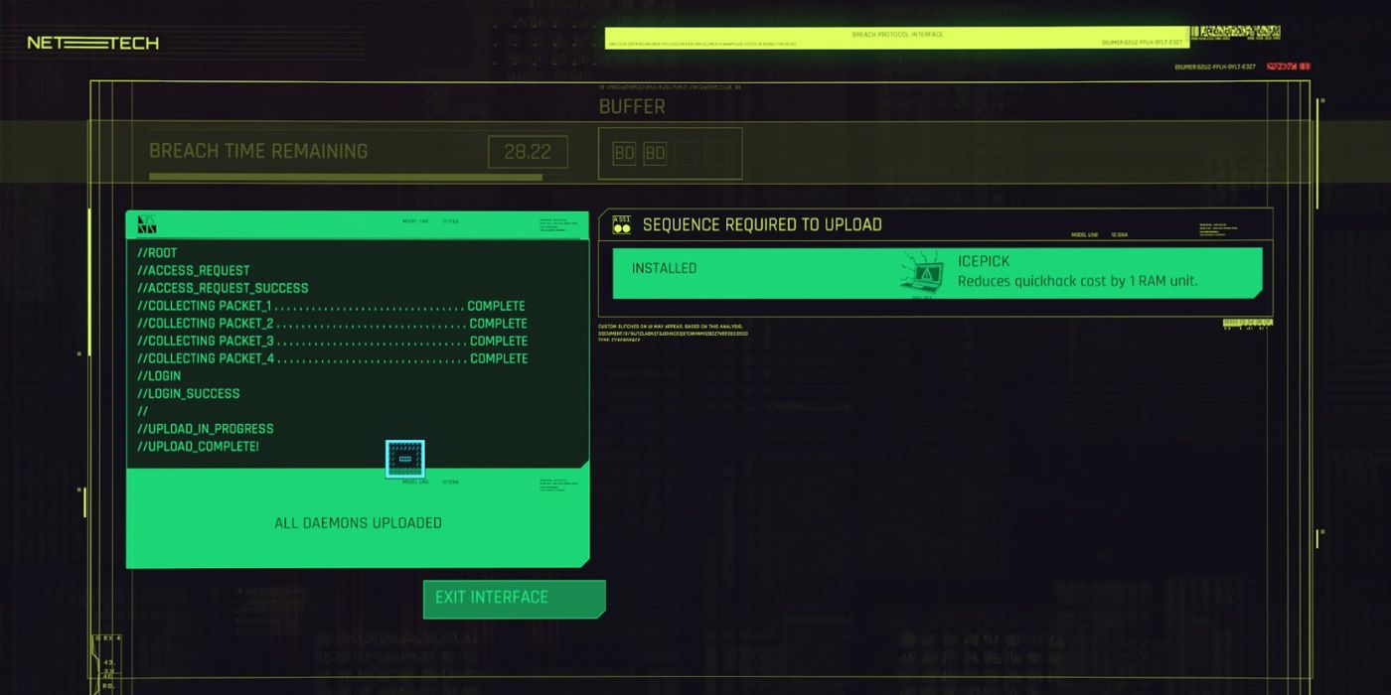This screenshot has width=1391, height=695.
Task: Click the NET TECH logo
Action: [92, 43]
